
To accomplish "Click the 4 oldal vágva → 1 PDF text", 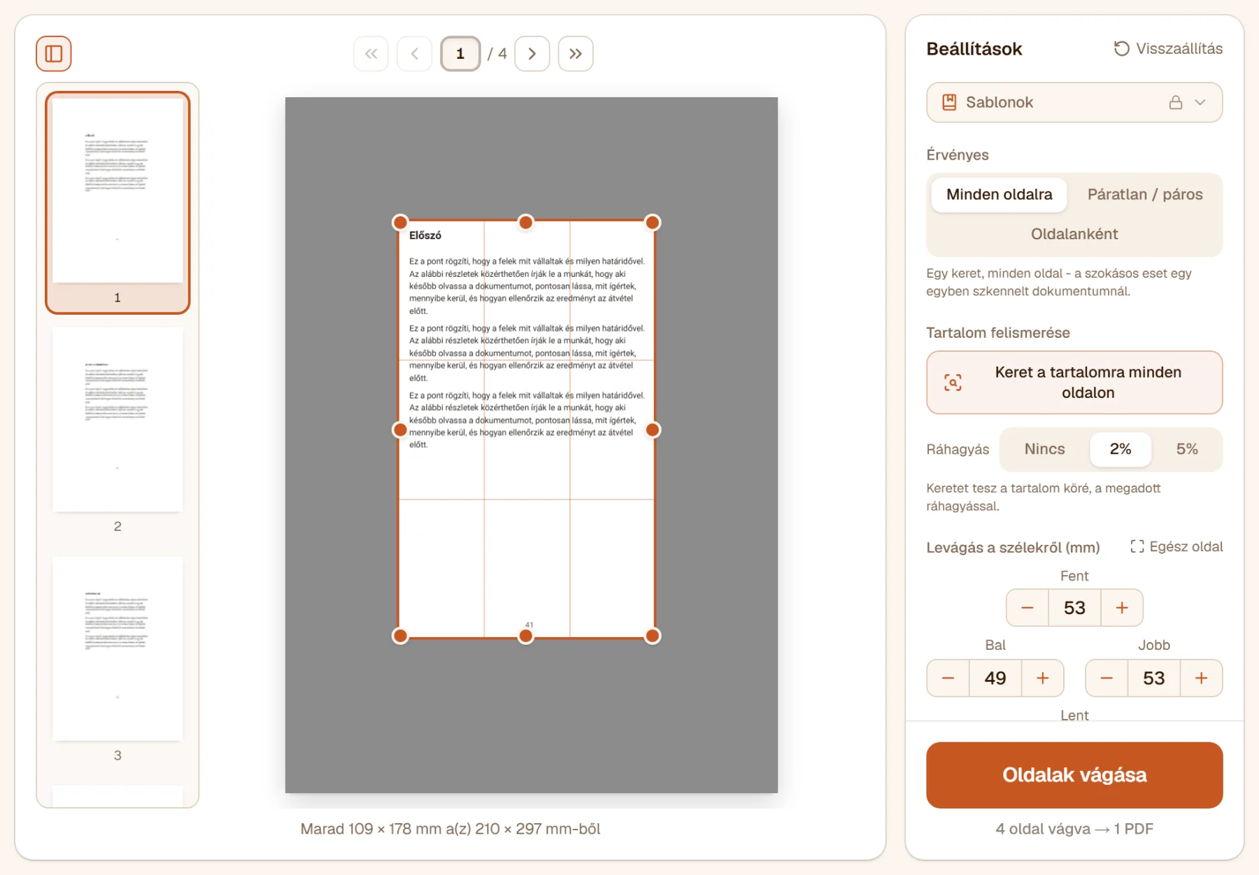I will tap(1074, 829).
